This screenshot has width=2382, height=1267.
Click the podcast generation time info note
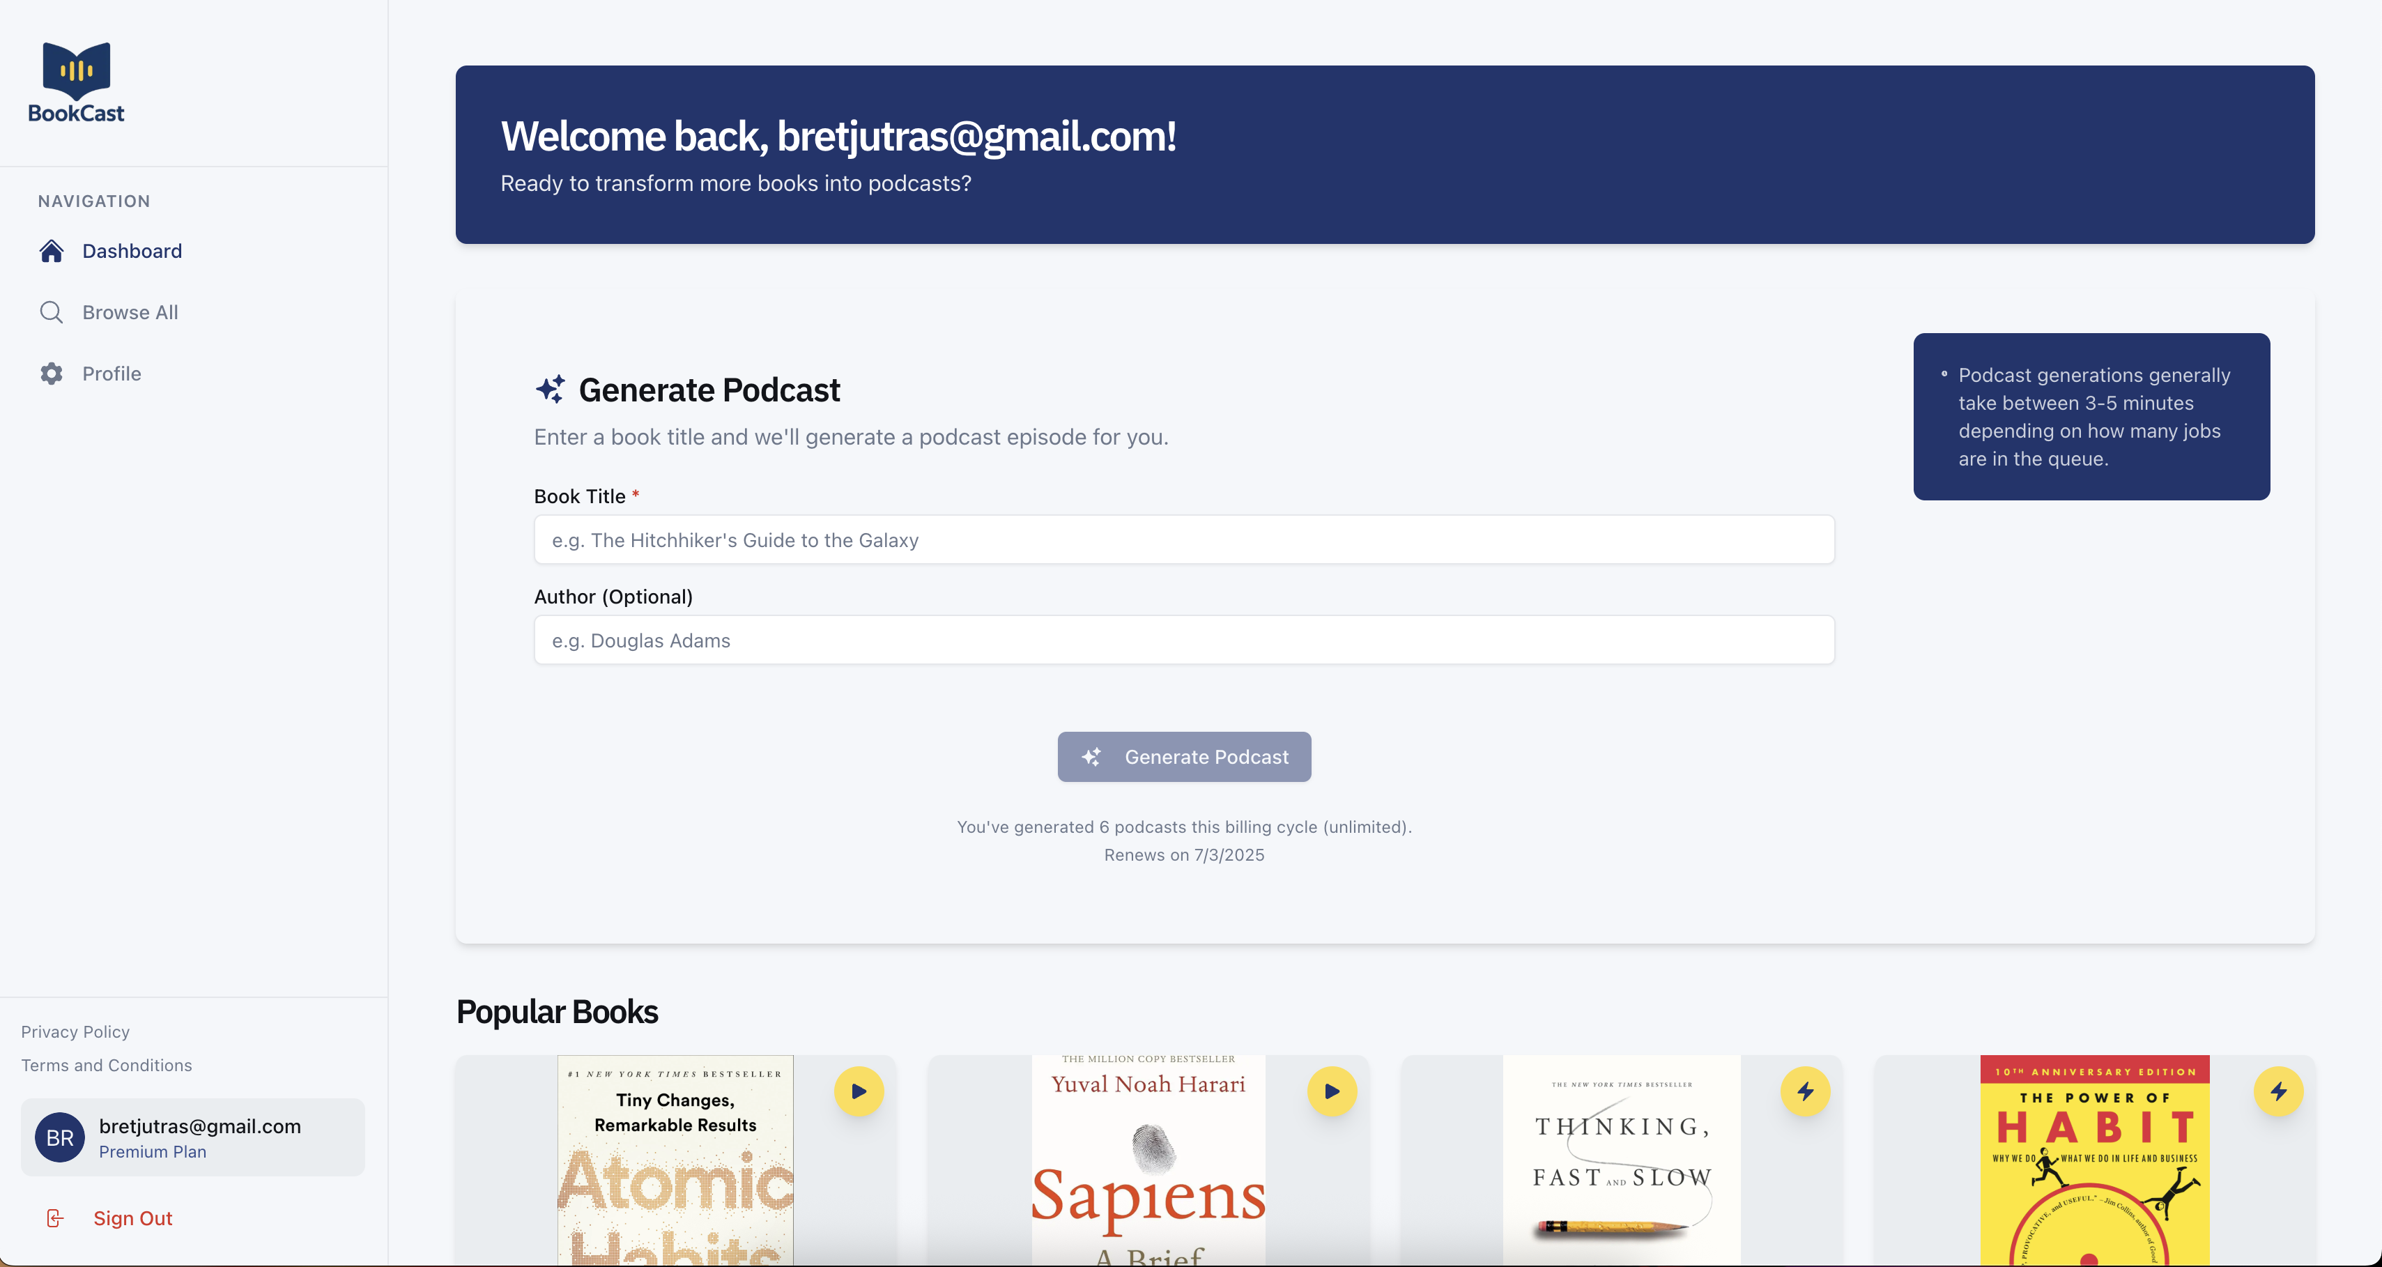[2091, 416]
